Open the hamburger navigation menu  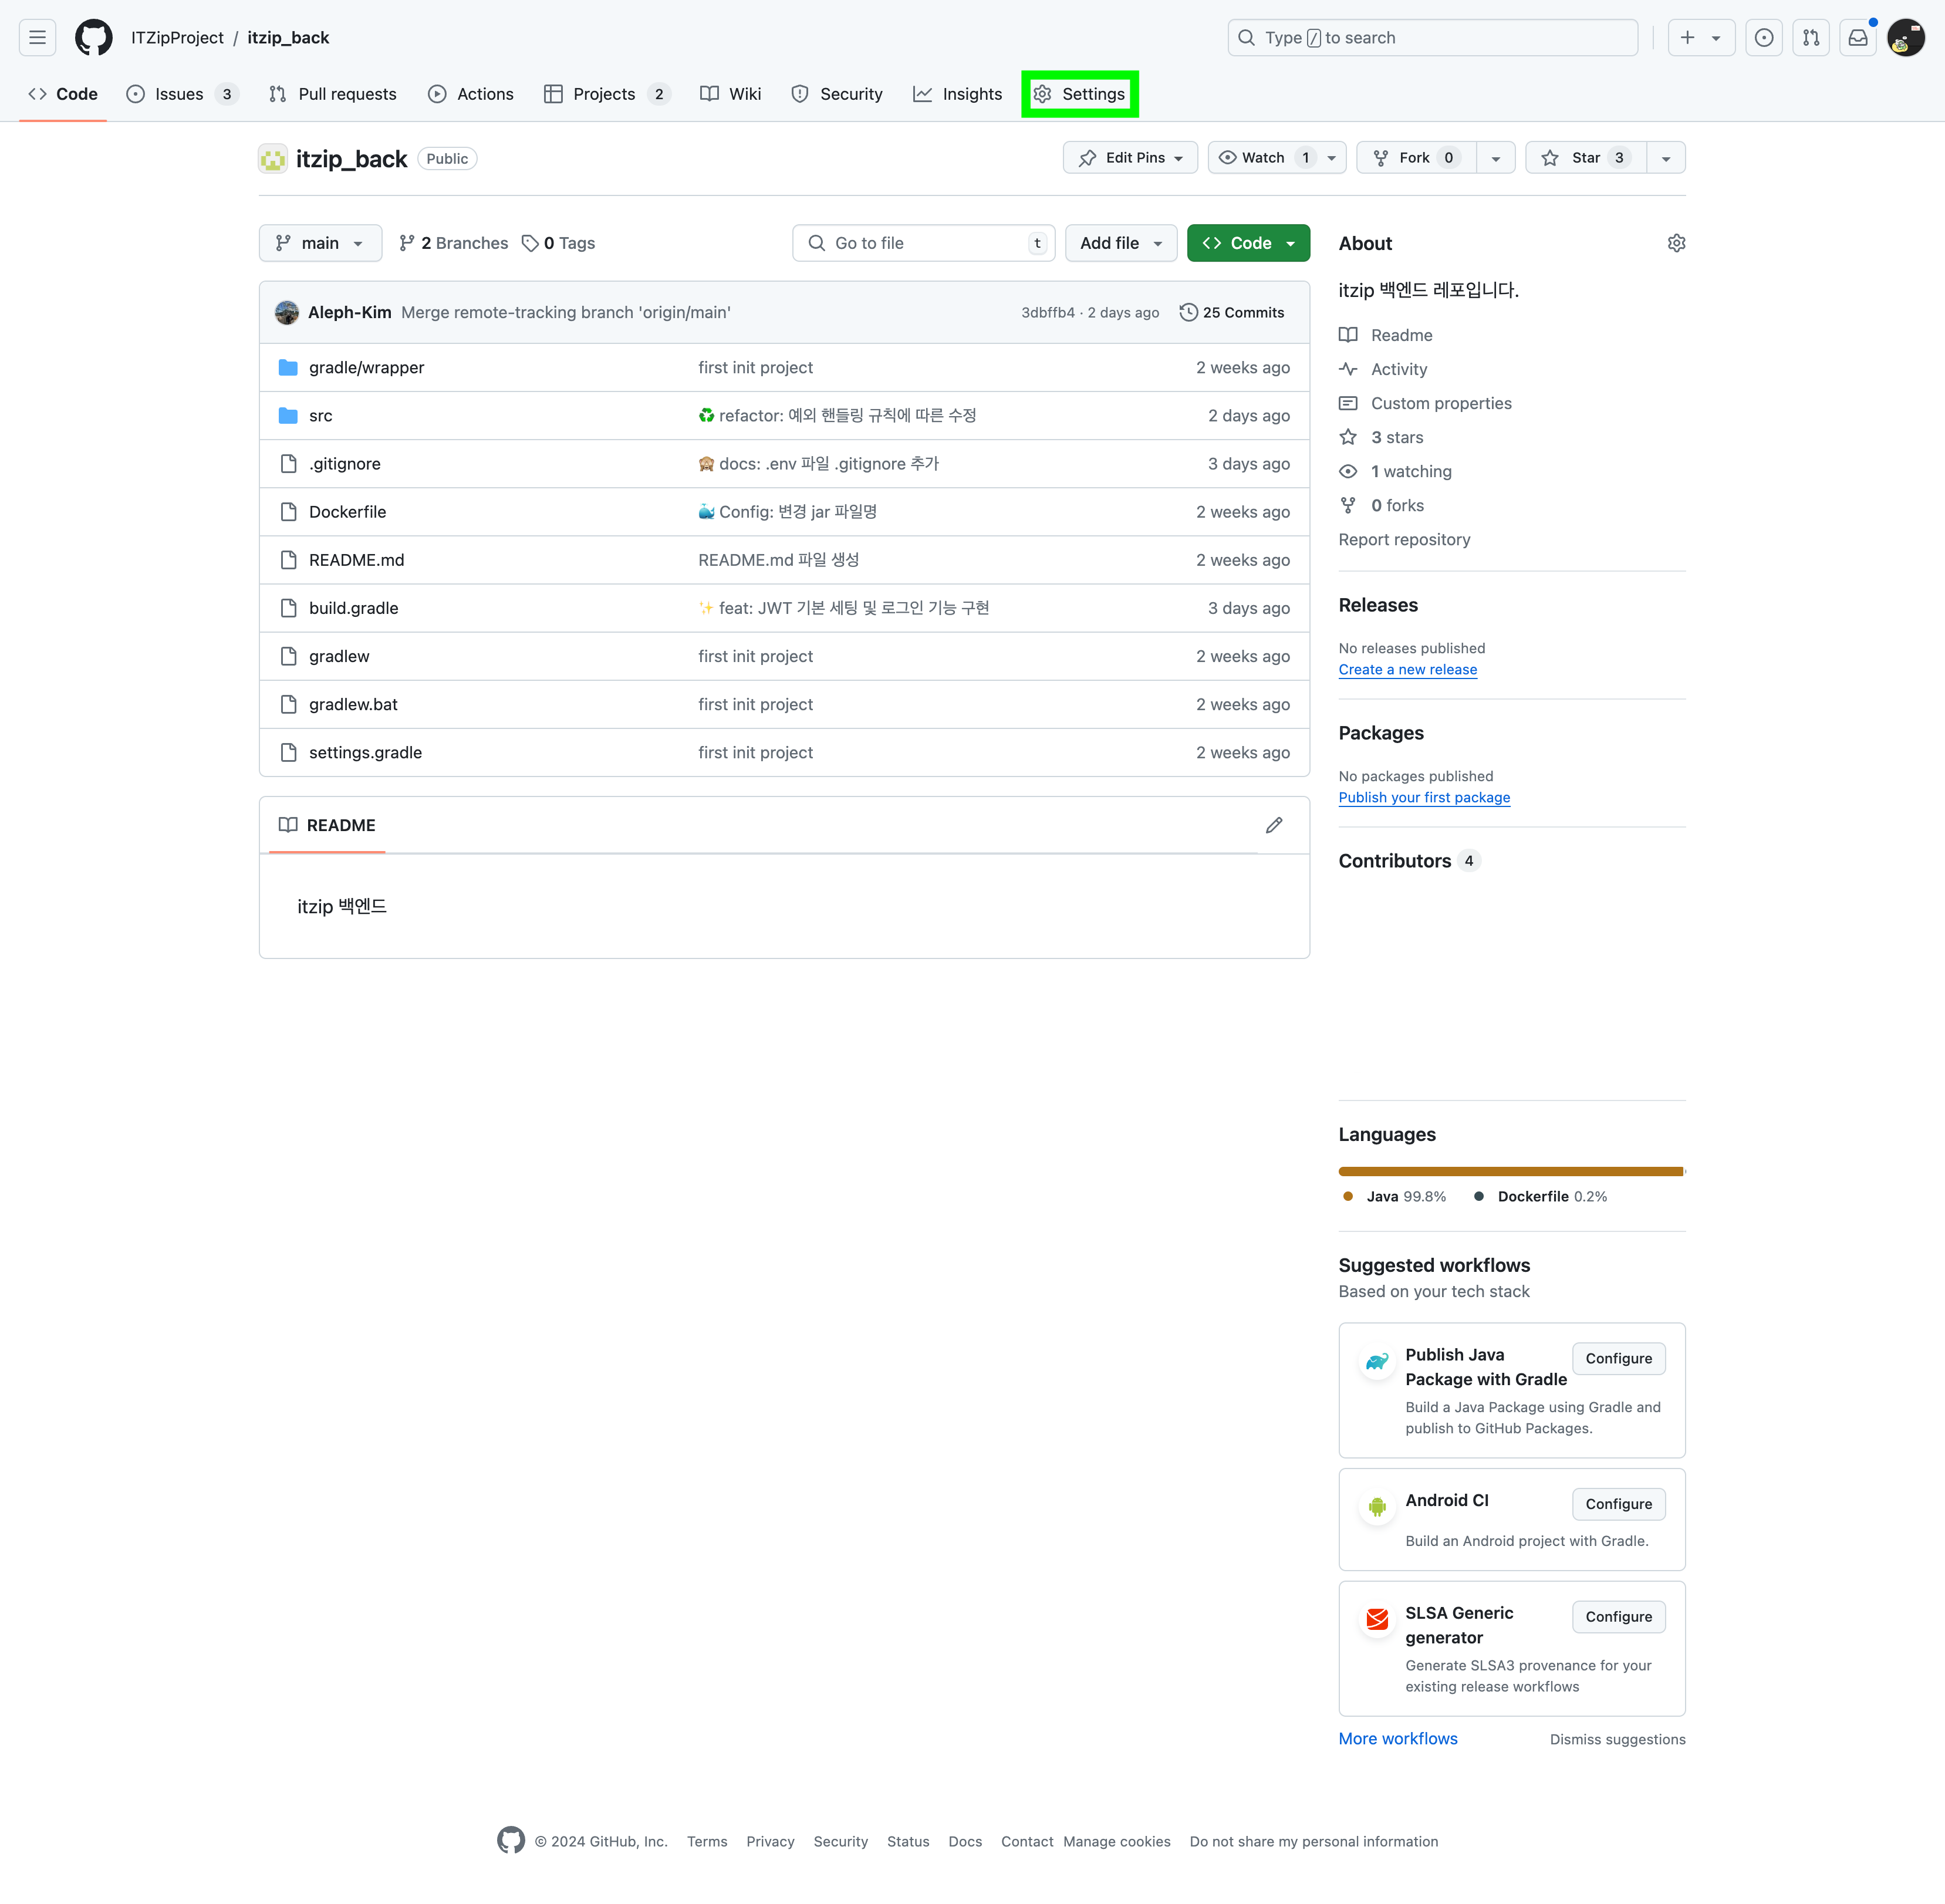[x=37, y=38]
